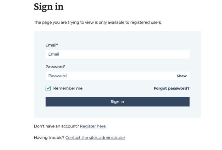Follow the Register here link
The width and height of the screenshot is (222, 150).
[x=93, y=126]
